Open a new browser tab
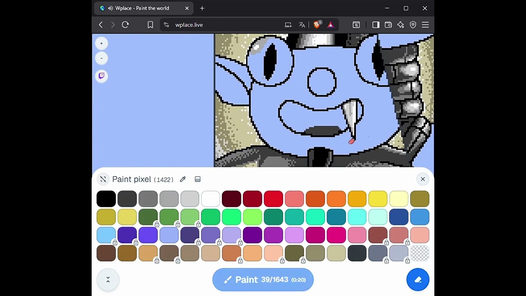The width and height of the screenshot is (526, 296). point(202,8)
